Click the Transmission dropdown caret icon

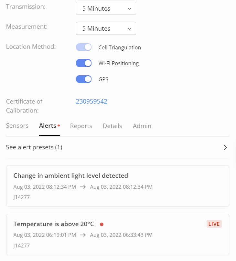tap(129, 8)
